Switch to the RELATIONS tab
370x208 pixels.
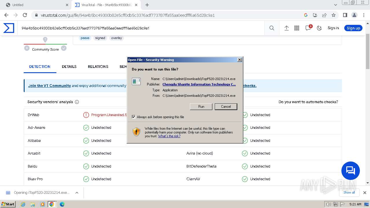[x=98, y=66]
